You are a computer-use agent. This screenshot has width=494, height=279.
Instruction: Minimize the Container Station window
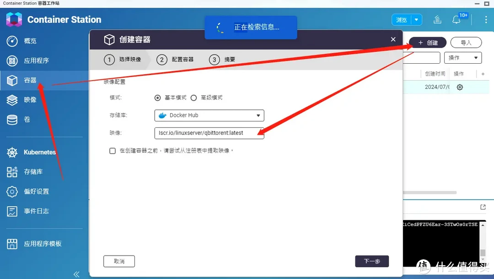coord(477,4)
